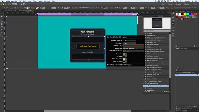Open the Publish dropdown
199x112 pixels.
(x=187, y=4)
